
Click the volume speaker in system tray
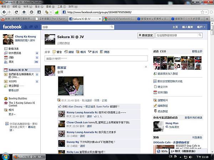pyautogui.click(x=191, y=157)
